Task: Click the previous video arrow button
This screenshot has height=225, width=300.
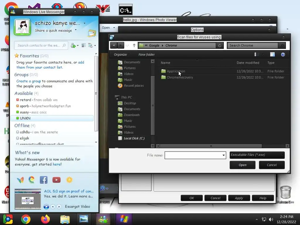Action: 53,207
